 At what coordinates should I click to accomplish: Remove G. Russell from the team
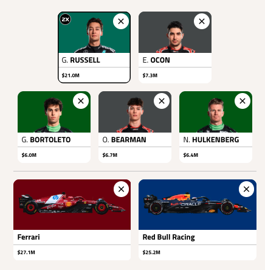click(x=121, y=21)
